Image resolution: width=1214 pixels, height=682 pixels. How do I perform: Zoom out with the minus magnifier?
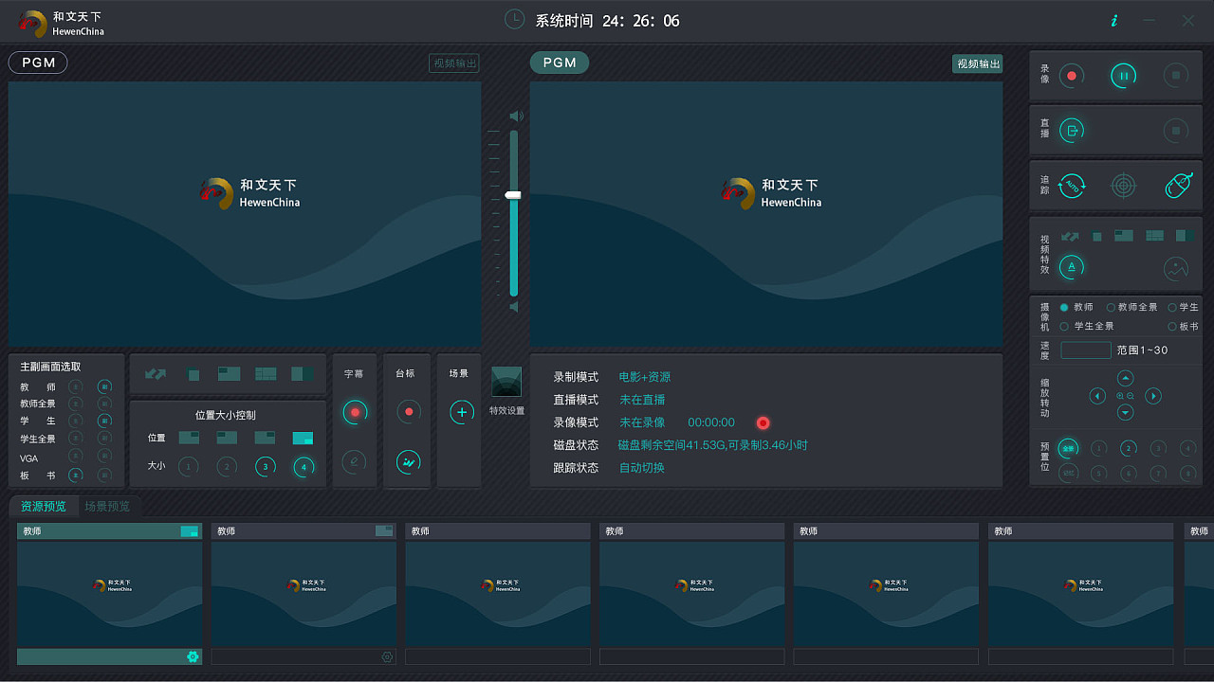click(1131, 396)
